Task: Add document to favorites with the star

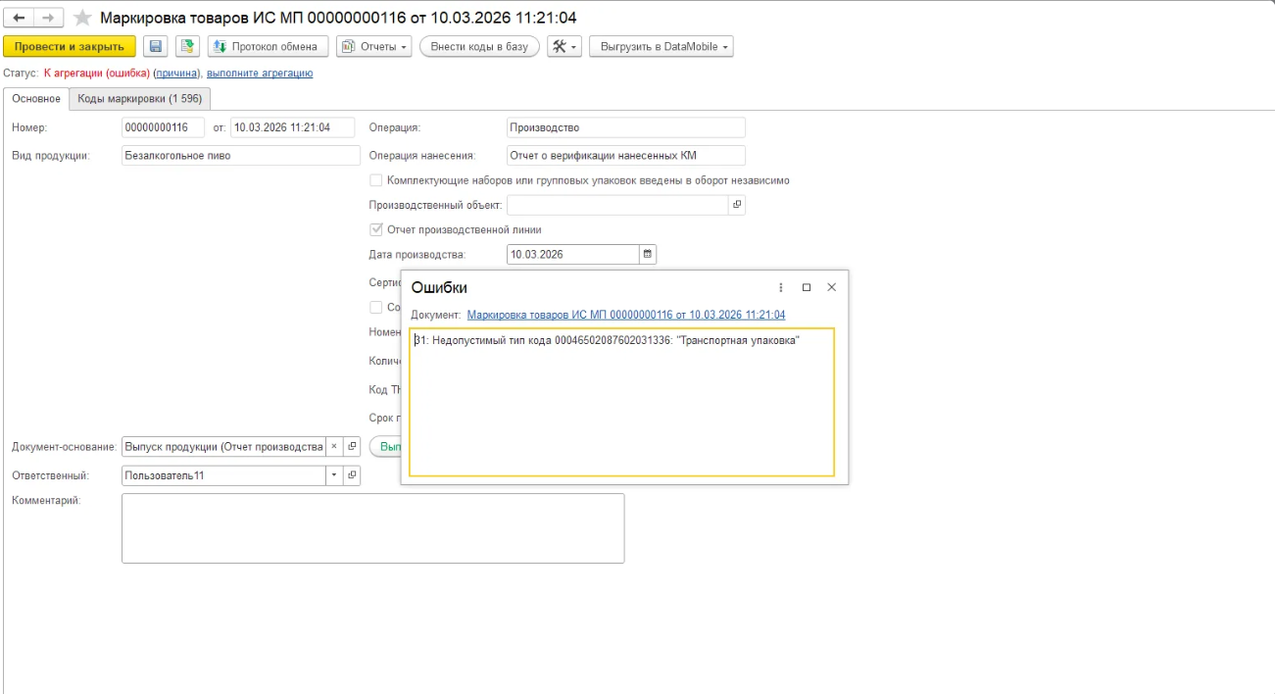Action: (x=83, y=19)
